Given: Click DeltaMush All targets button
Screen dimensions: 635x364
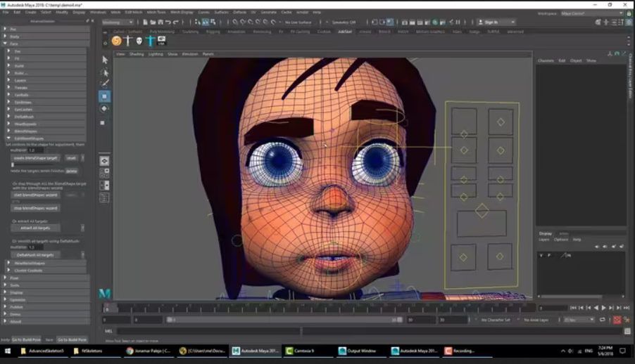Looking at the screenshot, I should pyautogui.click(x=36, y=255).
